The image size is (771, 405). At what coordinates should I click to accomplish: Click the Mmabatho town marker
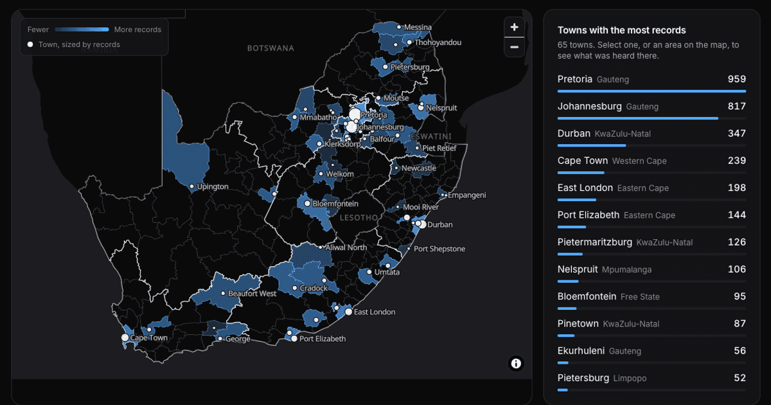(x=295, y=118)
